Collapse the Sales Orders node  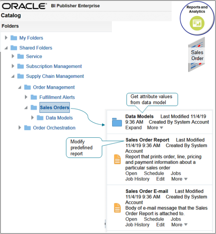coord(26,108)
